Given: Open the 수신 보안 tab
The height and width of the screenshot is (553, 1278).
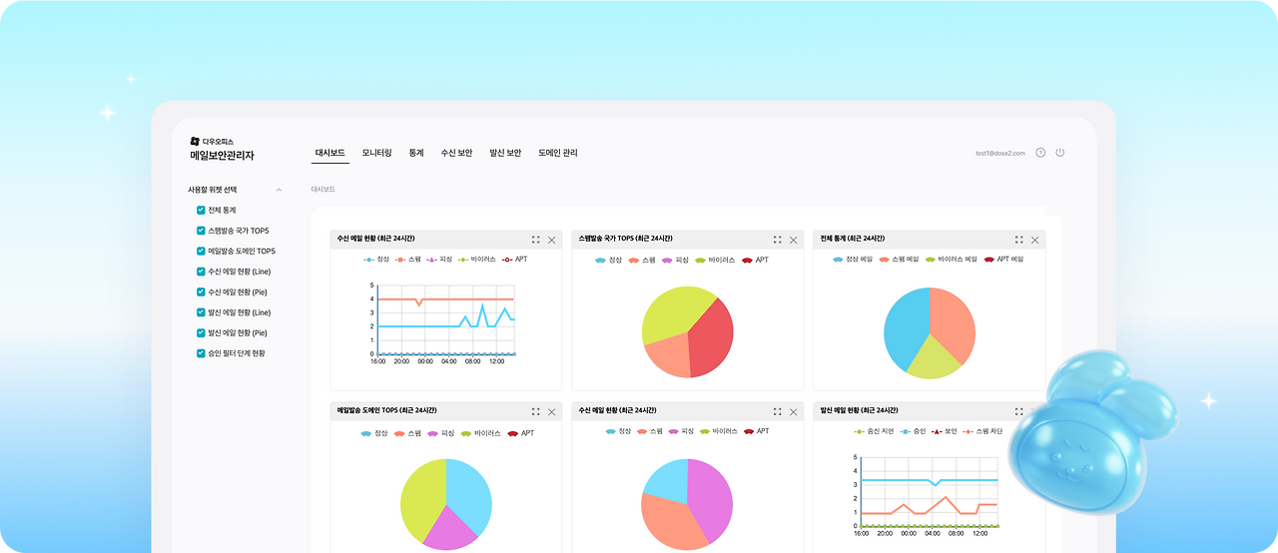Looking at the screenshot, I should pos(456,153).
